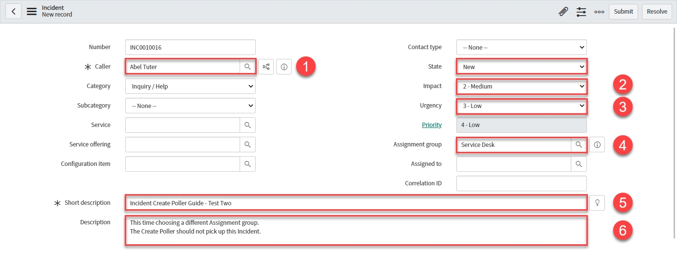Click the back arrow button
677x253 pixels.
tap(13, 11)
